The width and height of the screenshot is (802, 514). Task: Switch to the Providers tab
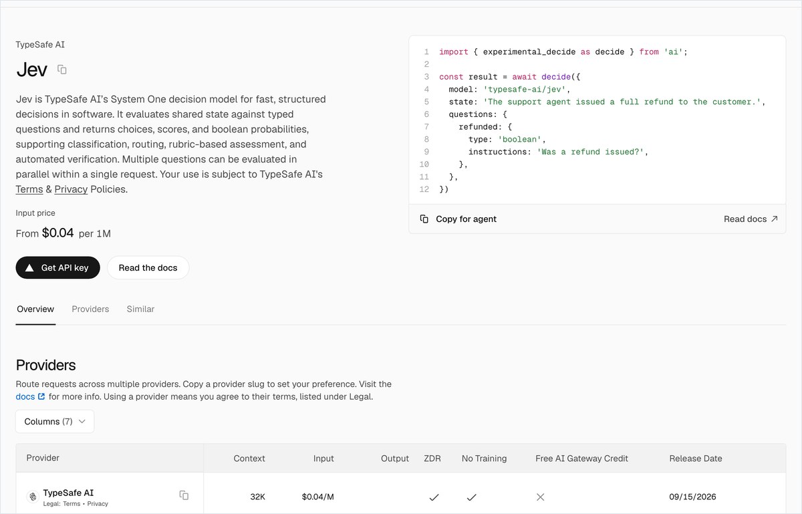pyautogui.click(x=90, y=309)
